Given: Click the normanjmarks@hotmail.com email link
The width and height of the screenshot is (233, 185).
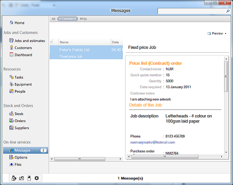Looking at the screenshot, I should (152, 142).
